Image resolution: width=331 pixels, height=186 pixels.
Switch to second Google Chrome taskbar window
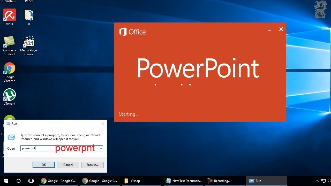[x=100, y=181]
